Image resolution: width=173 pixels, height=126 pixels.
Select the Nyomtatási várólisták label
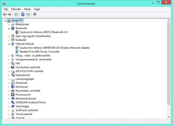coord(28,91)
